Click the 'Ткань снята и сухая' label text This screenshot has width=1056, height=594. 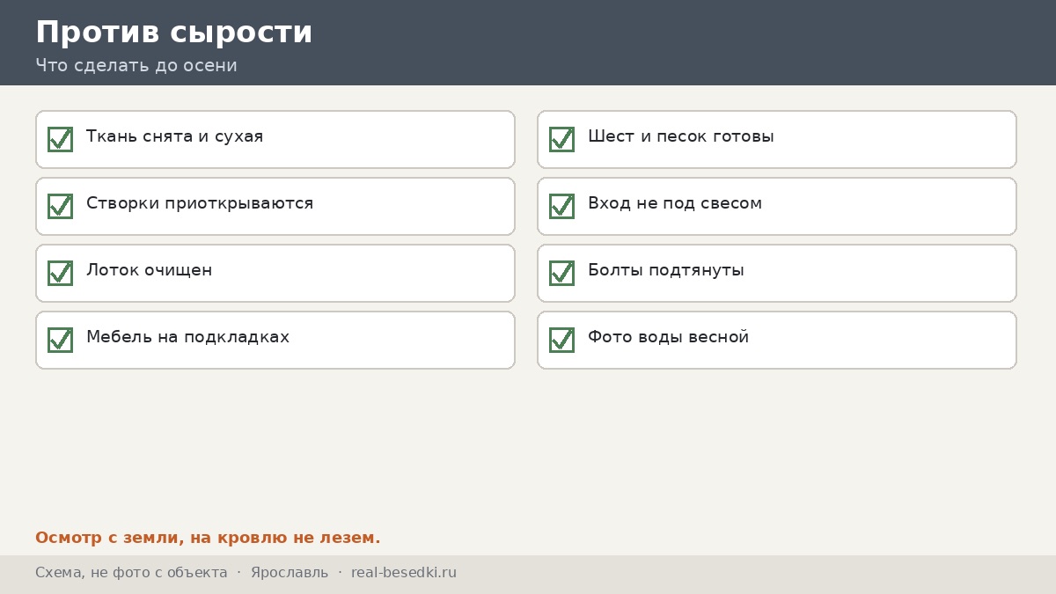tap(174, 136)
